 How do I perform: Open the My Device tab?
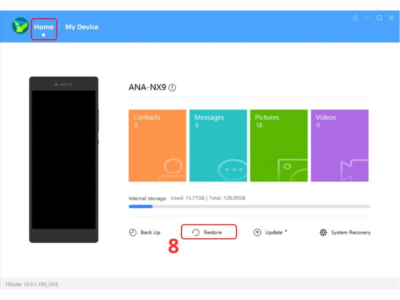coord(81,27)
